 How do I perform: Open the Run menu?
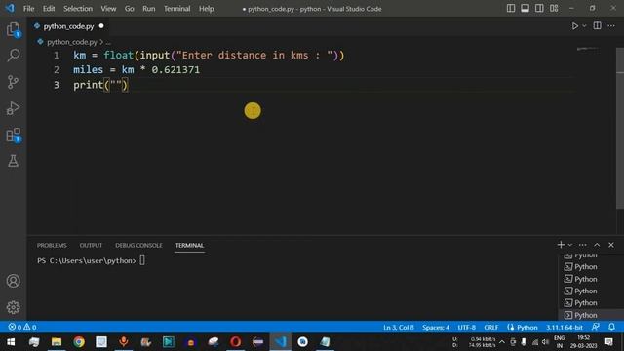tap(149, 9)
